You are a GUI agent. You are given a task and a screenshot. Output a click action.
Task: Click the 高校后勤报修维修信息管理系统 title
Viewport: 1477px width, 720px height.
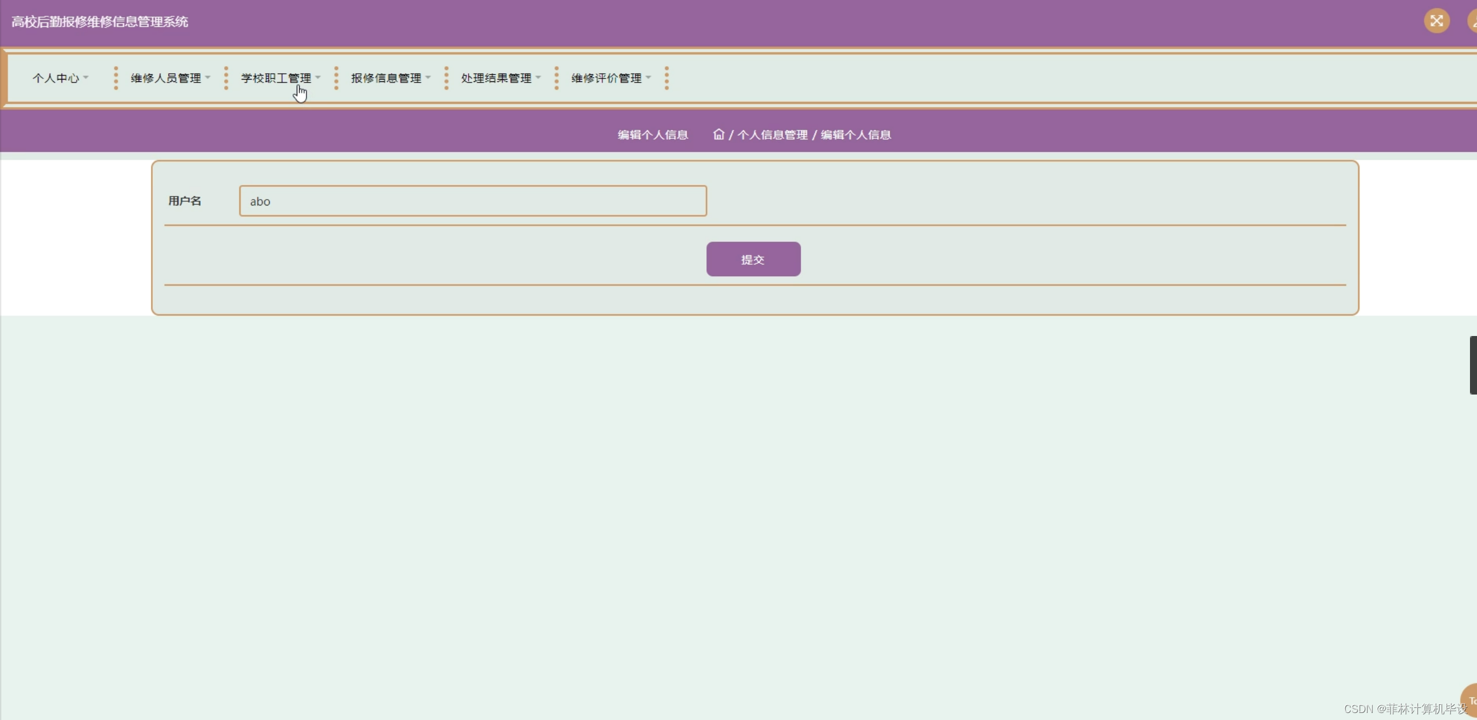[x=99, y=22]
